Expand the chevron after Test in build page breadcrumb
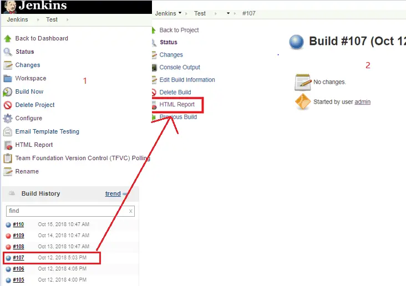 [x=215, y=13]
